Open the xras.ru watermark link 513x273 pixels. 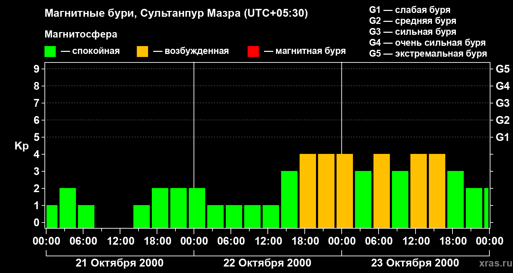[494, 263]
